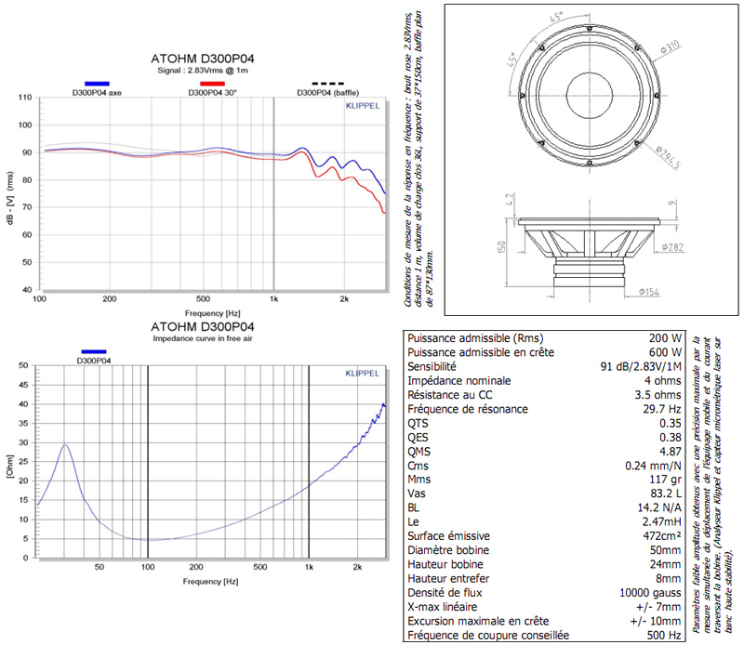Click the KLIPPEL logo in frequency response chart
This screenshot has width=744, height=658.
pyautogui.click(x=361, y=107)
